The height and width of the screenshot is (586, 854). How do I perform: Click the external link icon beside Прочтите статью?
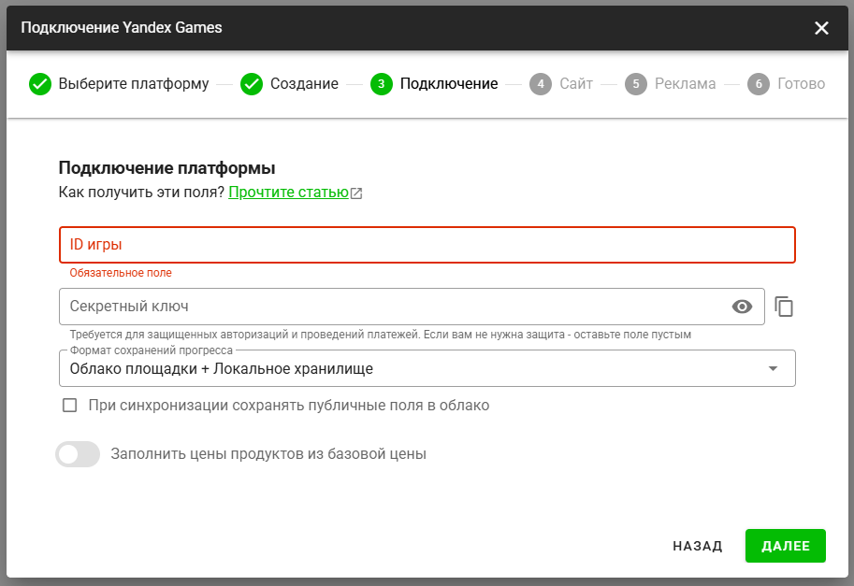356,193
